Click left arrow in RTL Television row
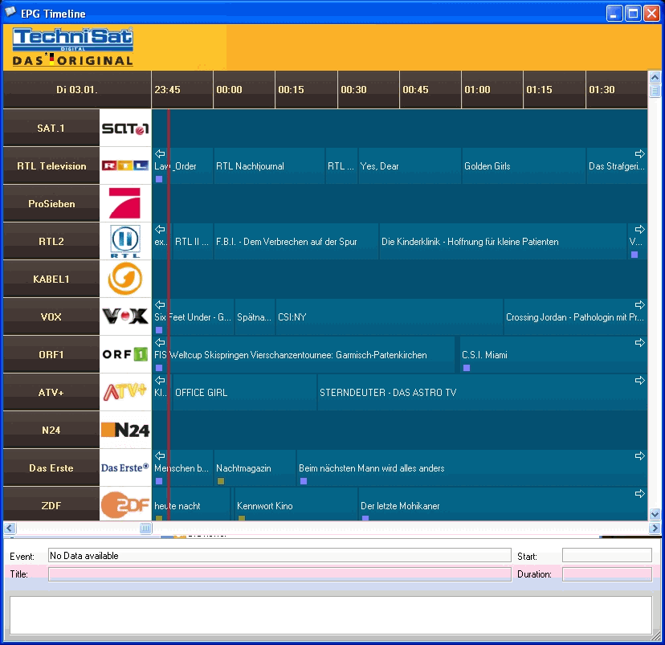Screen dimensions: 665x645 click(x=160, y=153)
